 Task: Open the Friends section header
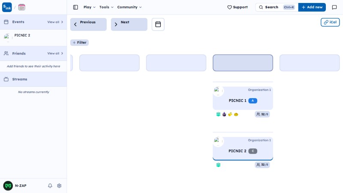click(33, 53)
